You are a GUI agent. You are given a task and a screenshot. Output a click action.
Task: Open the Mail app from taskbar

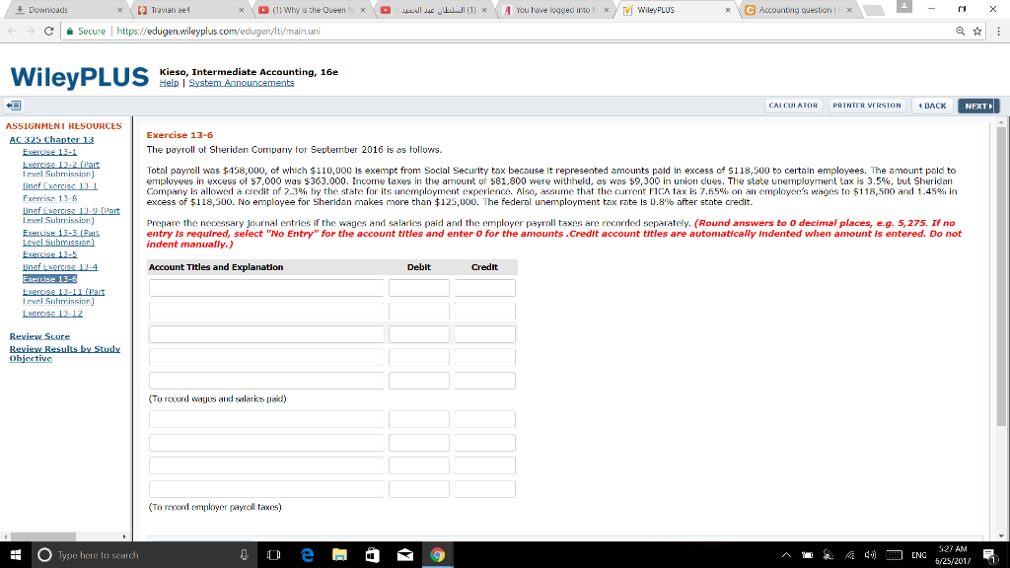[x=405, y=555]
